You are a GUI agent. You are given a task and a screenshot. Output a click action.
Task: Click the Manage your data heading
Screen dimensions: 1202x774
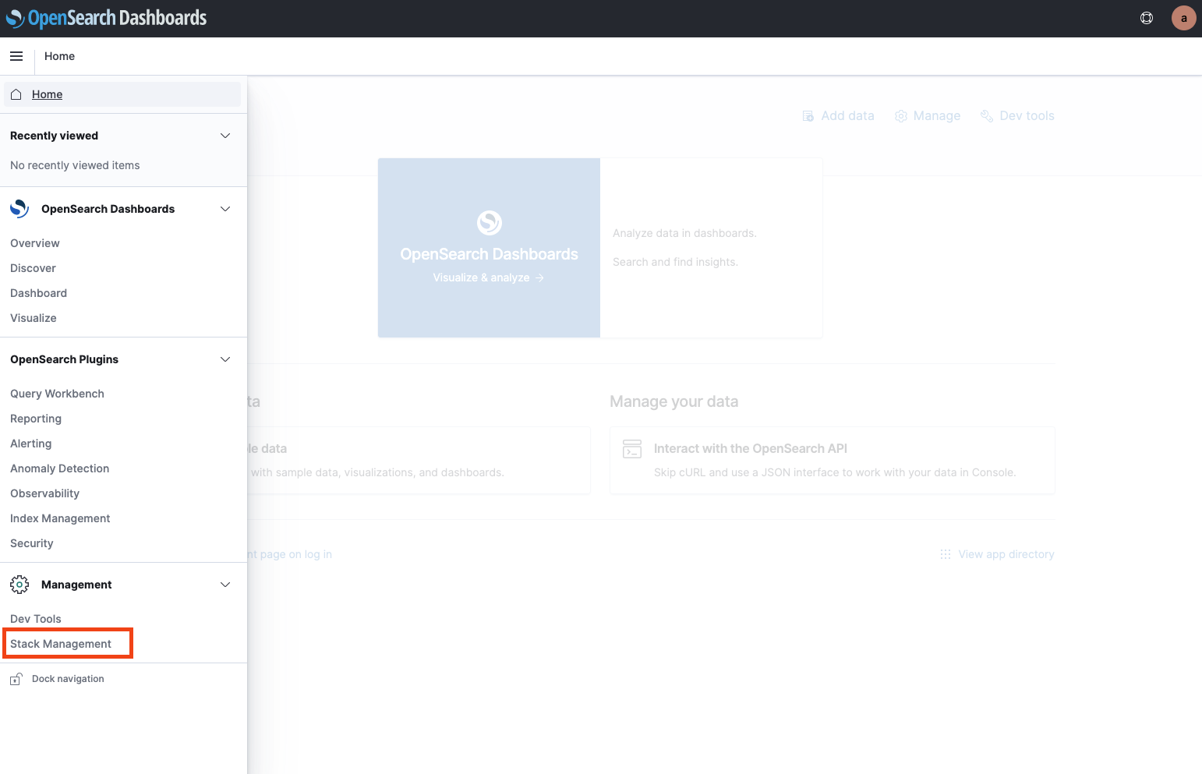pos(674,401)
